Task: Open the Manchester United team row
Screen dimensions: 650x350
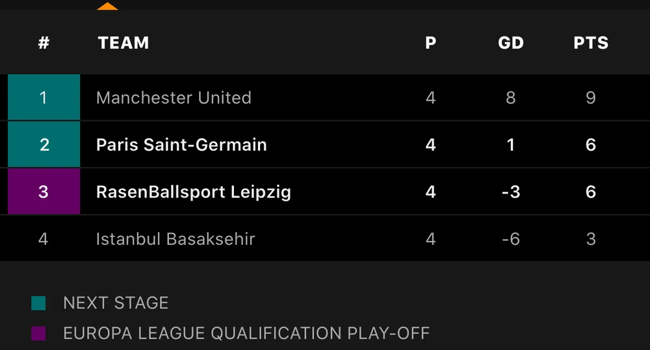Action: [x=174, y=97]
